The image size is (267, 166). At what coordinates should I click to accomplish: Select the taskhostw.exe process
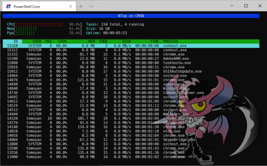click(177, 63)
